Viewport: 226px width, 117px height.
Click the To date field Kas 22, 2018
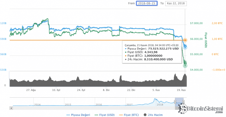176,3
